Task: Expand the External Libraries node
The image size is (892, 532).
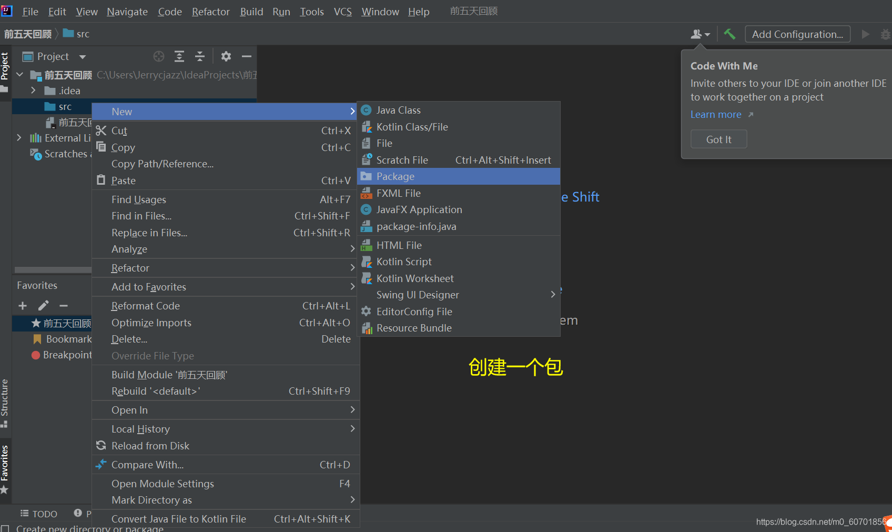Action: point(19,137)
